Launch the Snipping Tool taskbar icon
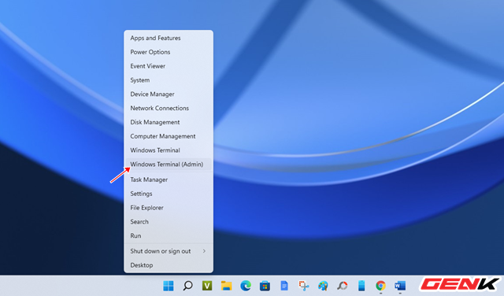The width and height of the screenshot is (504, 296). pos(303,286)
